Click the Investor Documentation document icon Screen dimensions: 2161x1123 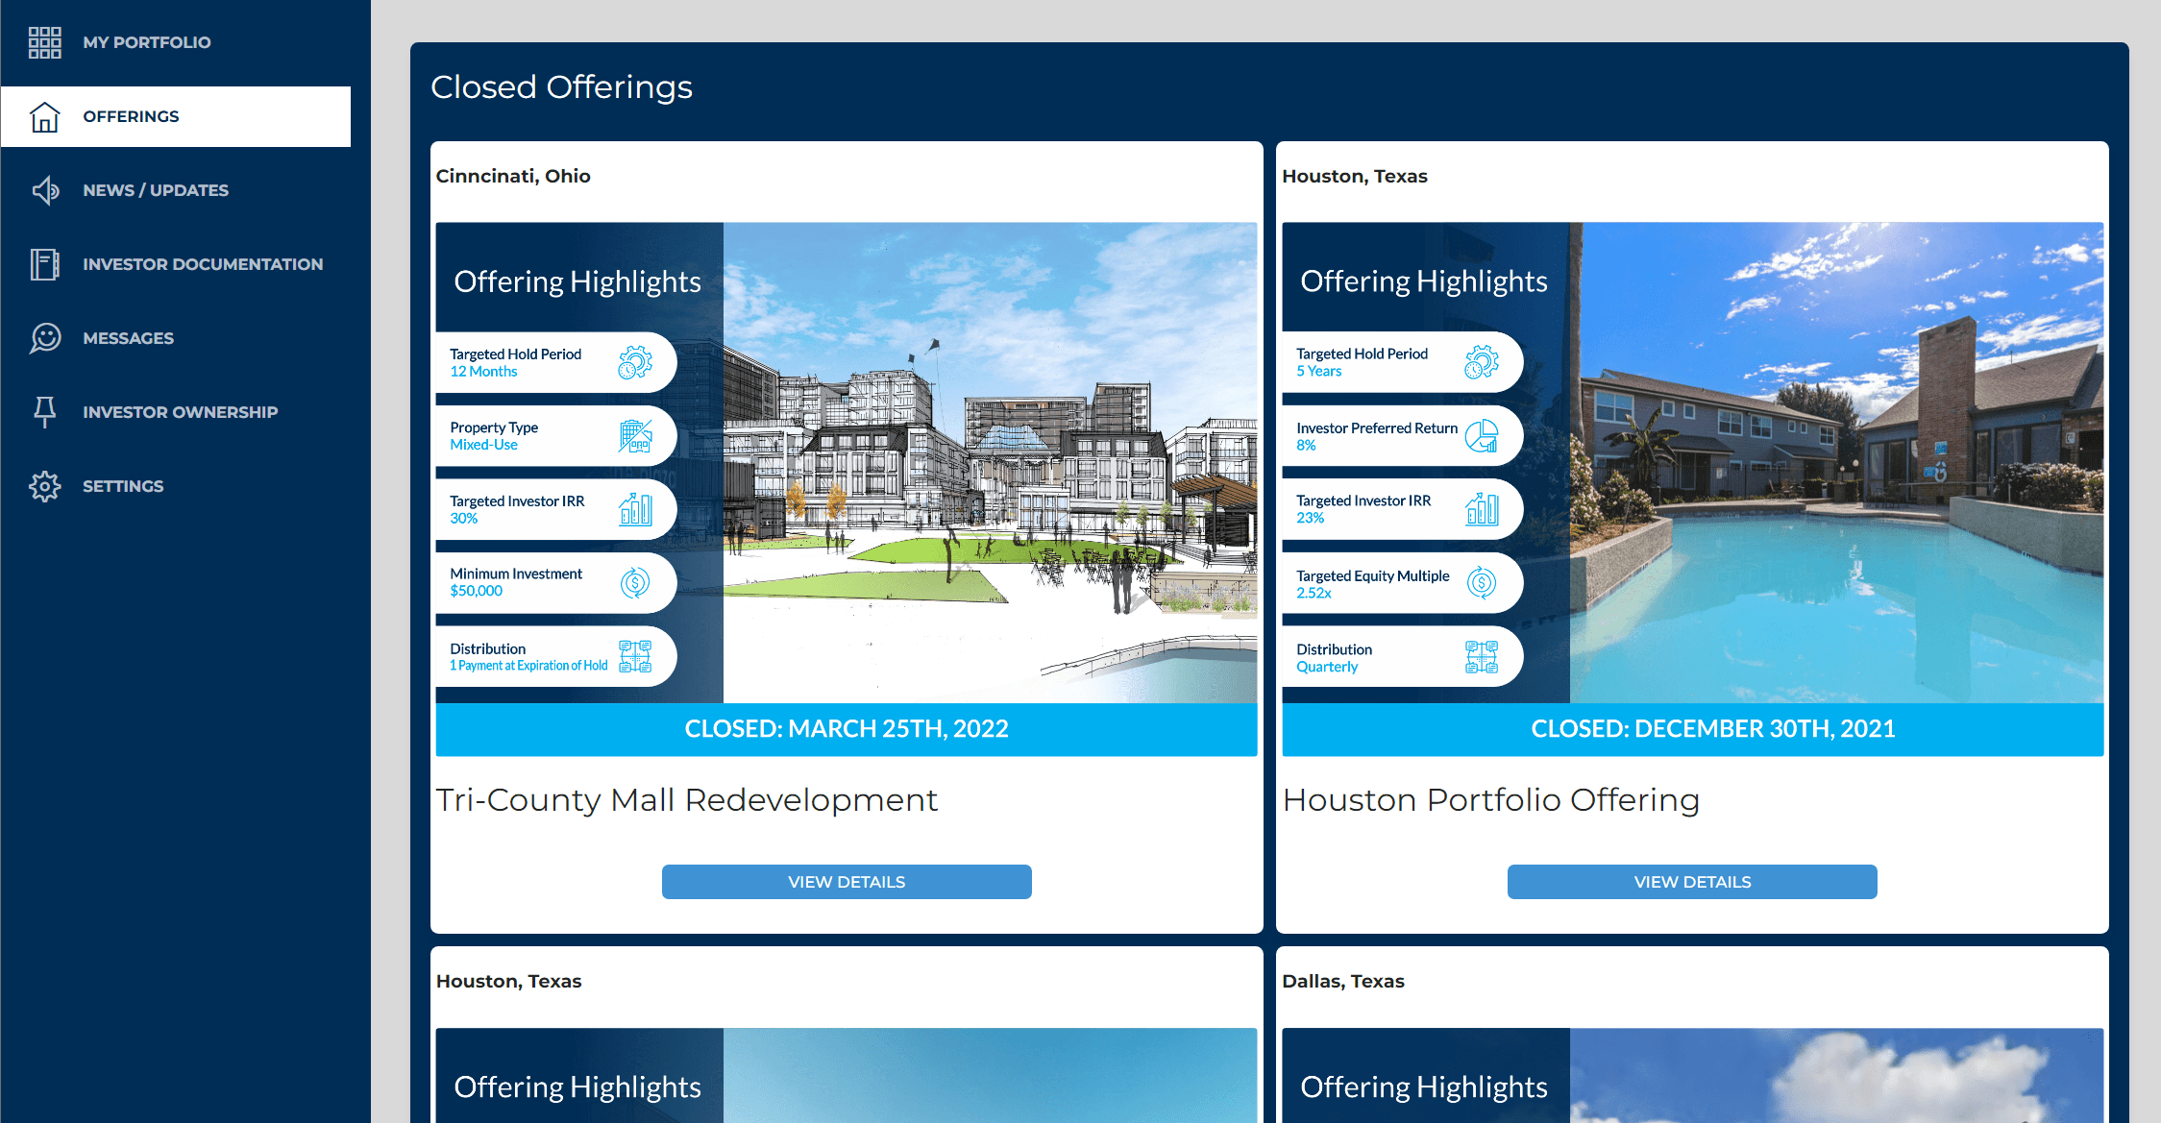(44, 264)
